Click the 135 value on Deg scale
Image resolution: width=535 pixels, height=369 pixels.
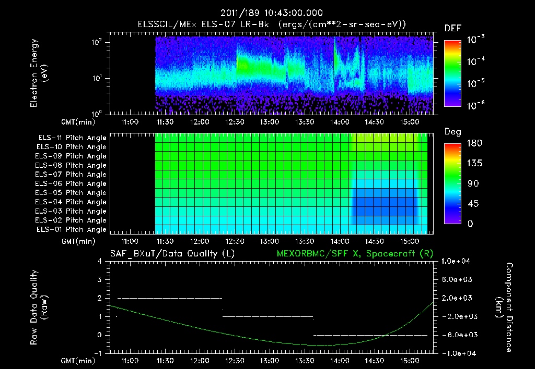click(475, 164)
